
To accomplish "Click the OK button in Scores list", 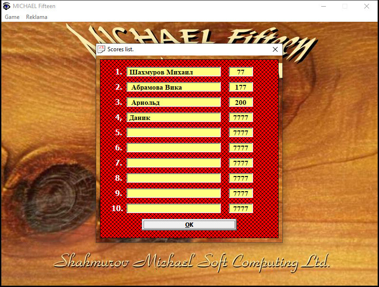I will coord(189,225).
